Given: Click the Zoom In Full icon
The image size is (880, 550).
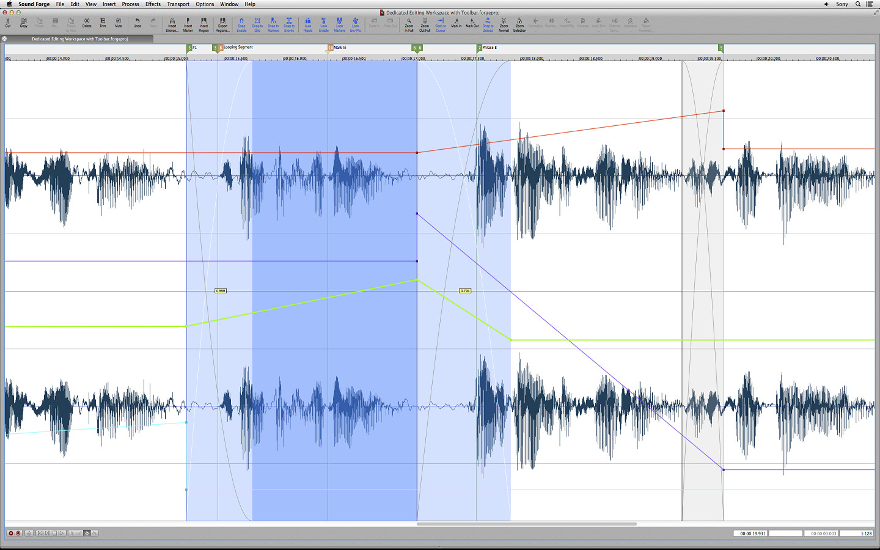Looking at the screenshot, I should click(x=409, y=23).
